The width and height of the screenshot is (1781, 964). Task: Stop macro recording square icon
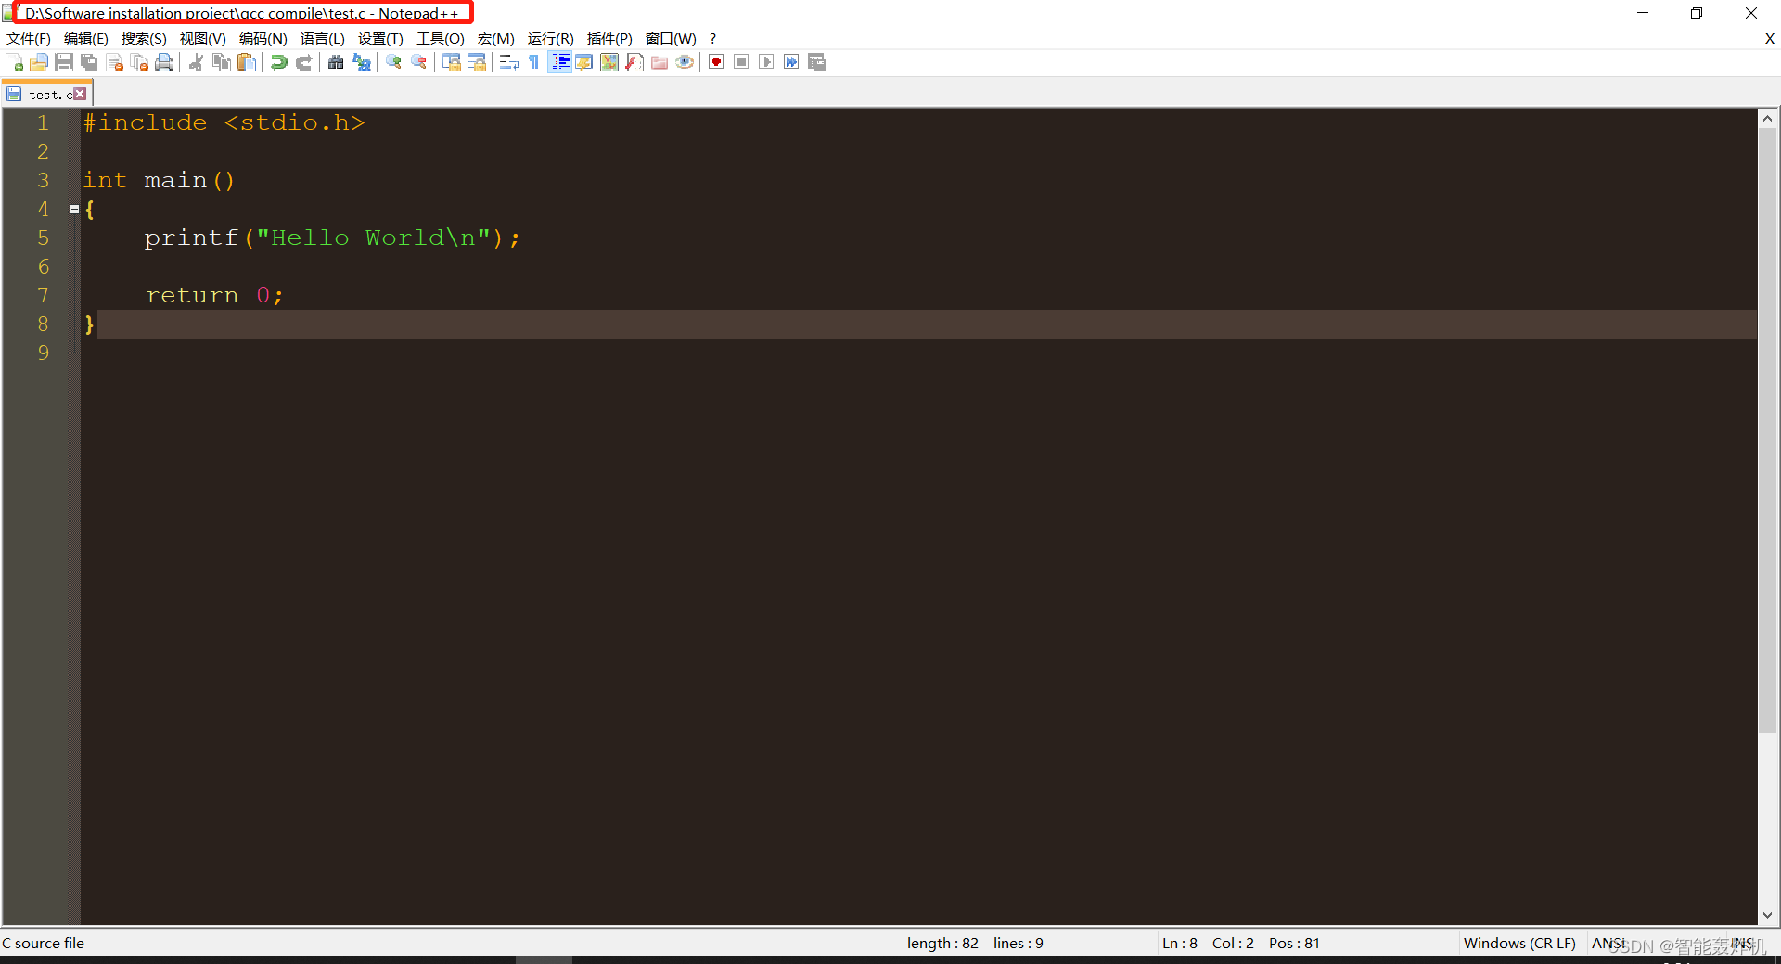coord(741,62)
